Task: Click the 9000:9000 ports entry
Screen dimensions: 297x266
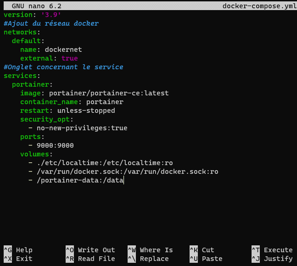Action: point(55,145)
